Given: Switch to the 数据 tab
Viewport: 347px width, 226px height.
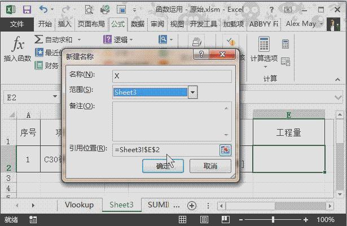Looking at the screenshot, I should (138, 24).
